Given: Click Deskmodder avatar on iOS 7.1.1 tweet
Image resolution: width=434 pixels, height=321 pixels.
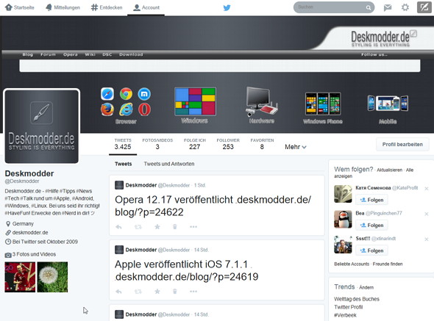Looking at the screenshot, I should (x=119, y=250).
